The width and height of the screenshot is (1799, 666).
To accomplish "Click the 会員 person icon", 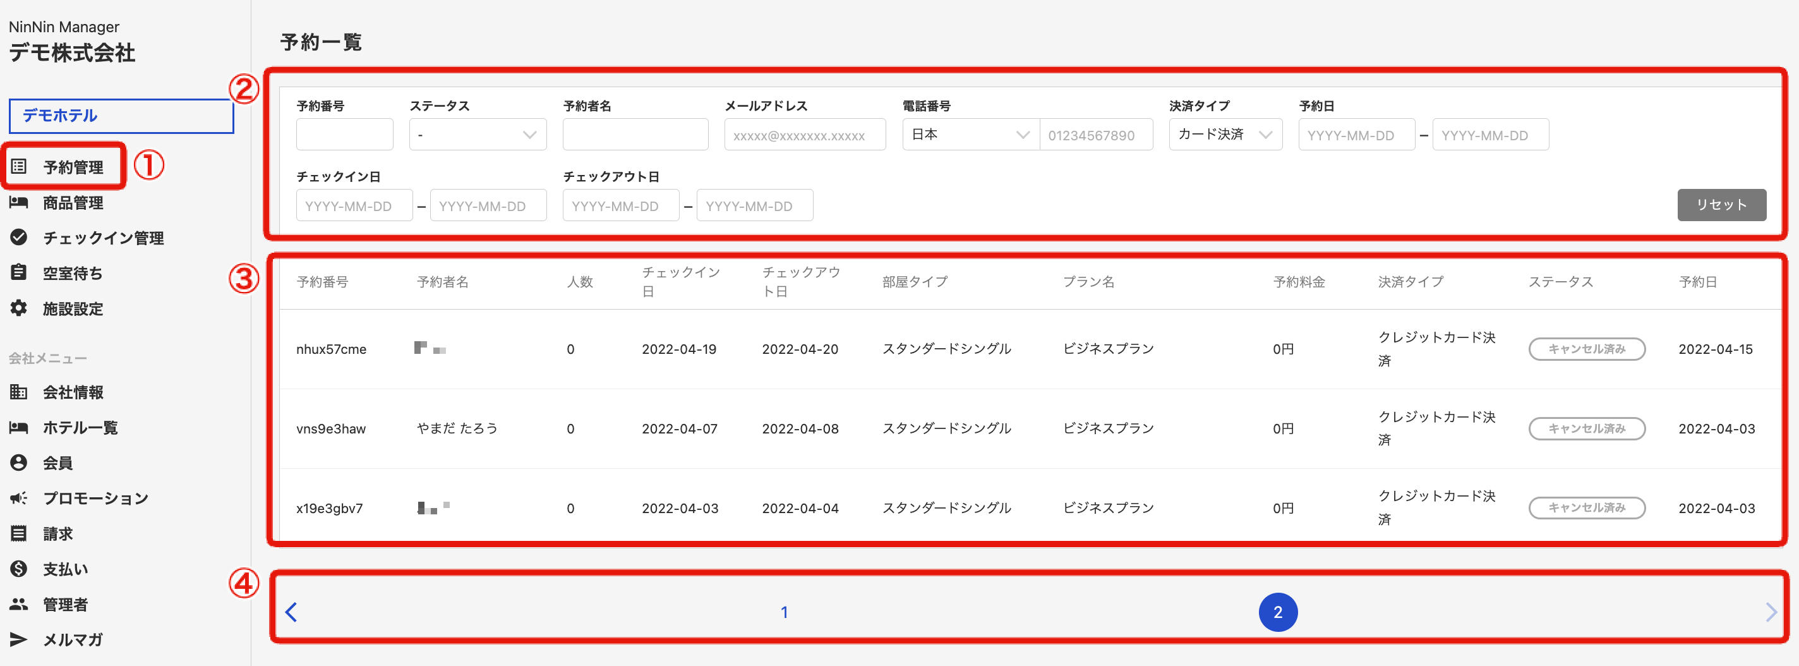I will click(19, 462).
